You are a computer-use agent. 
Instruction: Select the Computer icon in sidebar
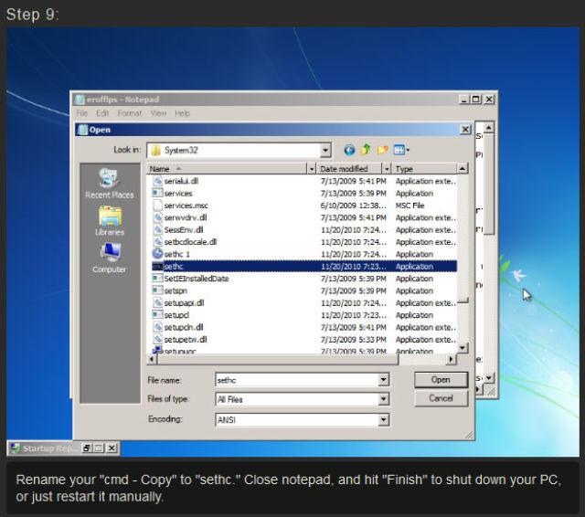[110, 258]
